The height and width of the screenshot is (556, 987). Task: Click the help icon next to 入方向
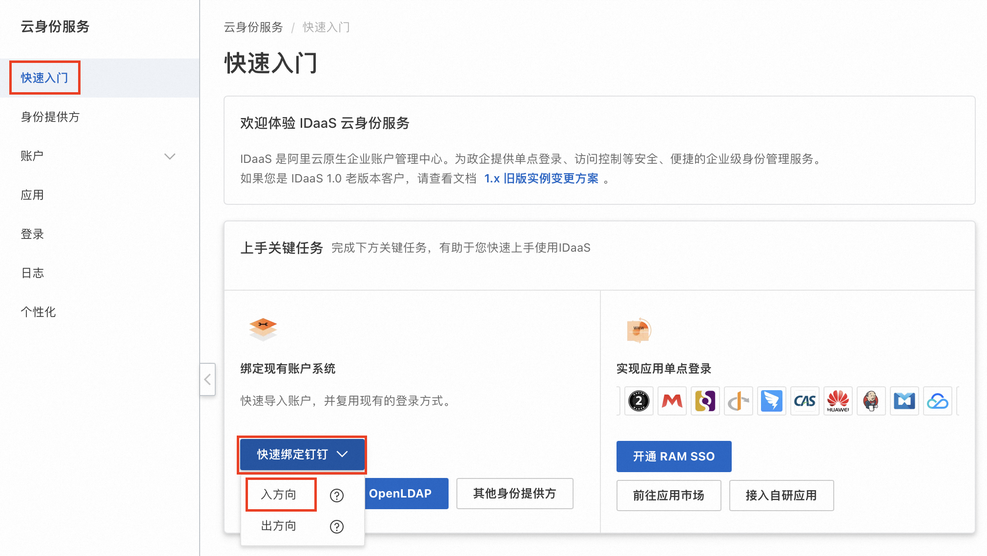click(337, 496)
